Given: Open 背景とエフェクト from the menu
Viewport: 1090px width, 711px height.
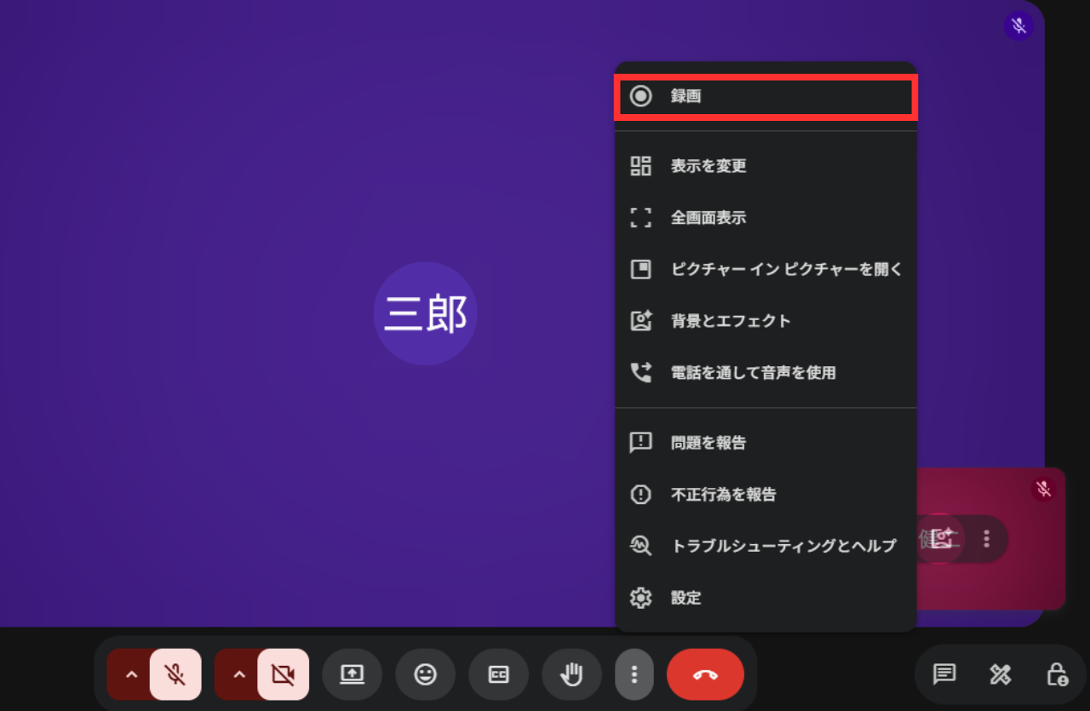Looking at the screenshot, I should click(x=766, y=321).
